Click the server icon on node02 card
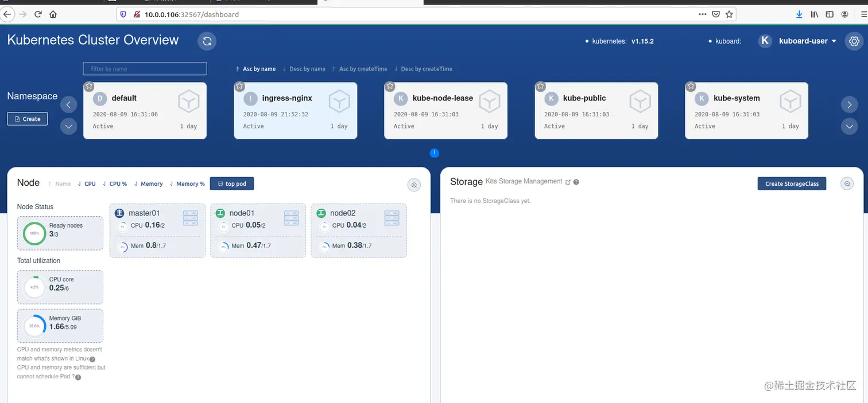 (392, 218)
